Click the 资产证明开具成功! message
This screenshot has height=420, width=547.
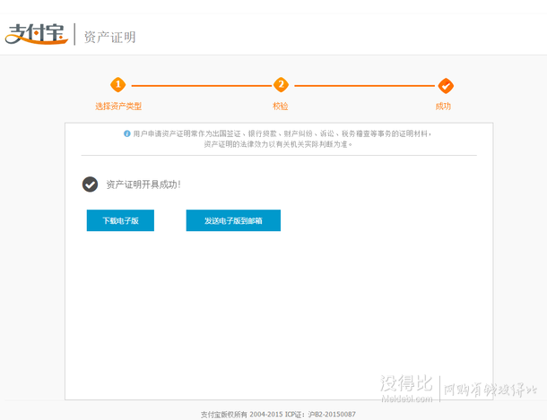click(143, 184)
